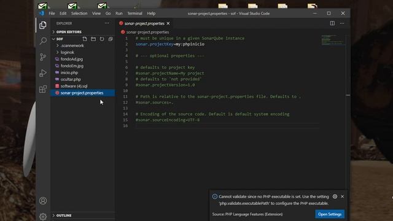Click the Open Settings button
Viewport: 393px width, 221px height.
pyautogui.click(x=330, y=214)
